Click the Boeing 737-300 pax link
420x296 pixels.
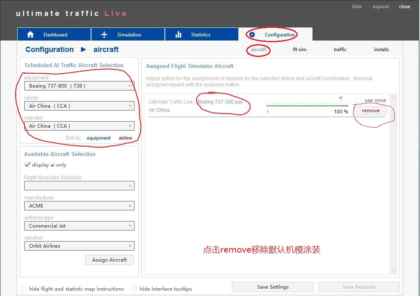(220, 102)
